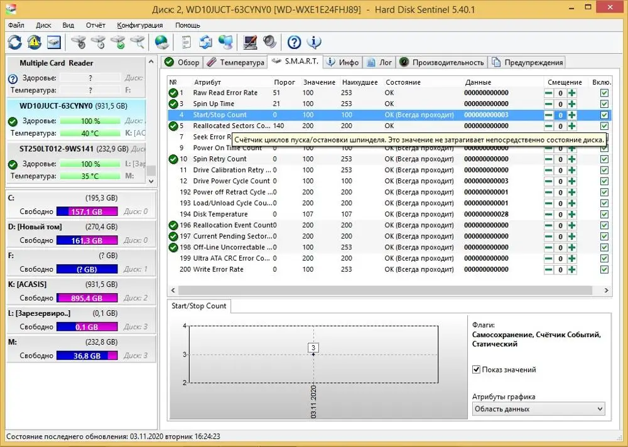Switch to the 'Температура' tab
628x447 pixels.
[235, 62]
